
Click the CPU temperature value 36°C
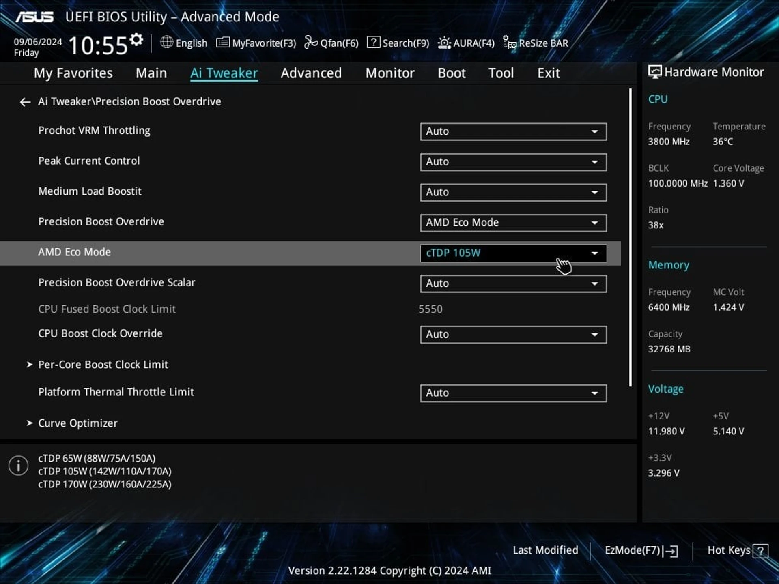(x=723, y=142)
